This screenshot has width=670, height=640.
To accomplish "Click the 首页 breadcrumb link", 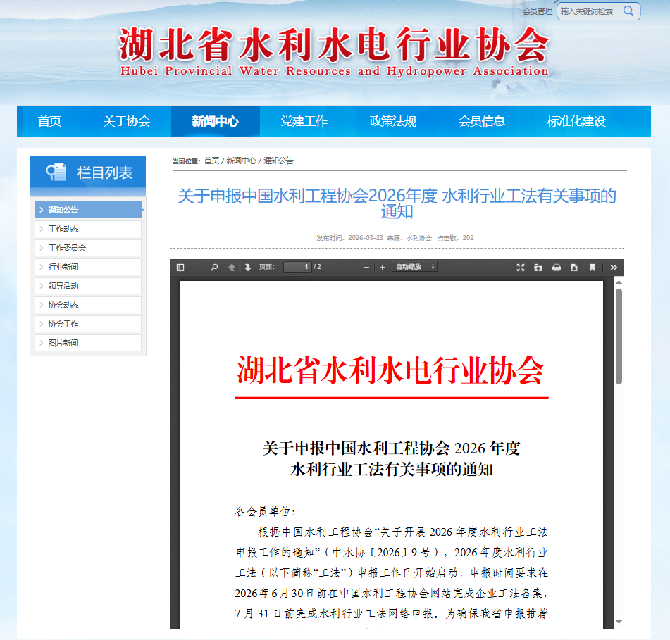I will coord(209,161).
